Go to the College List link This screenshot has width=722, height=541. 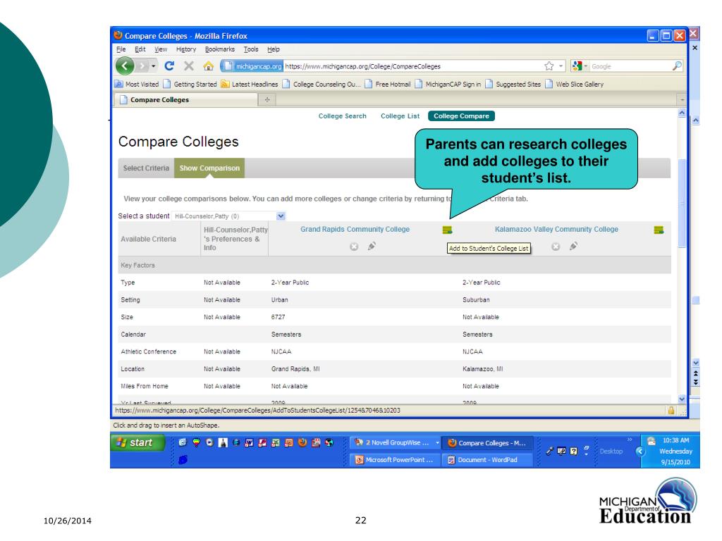point(400,116)
